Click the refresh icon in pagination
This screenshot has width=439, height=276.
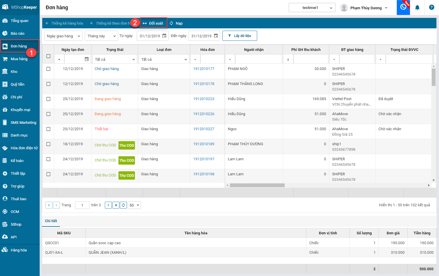(123, 205)
